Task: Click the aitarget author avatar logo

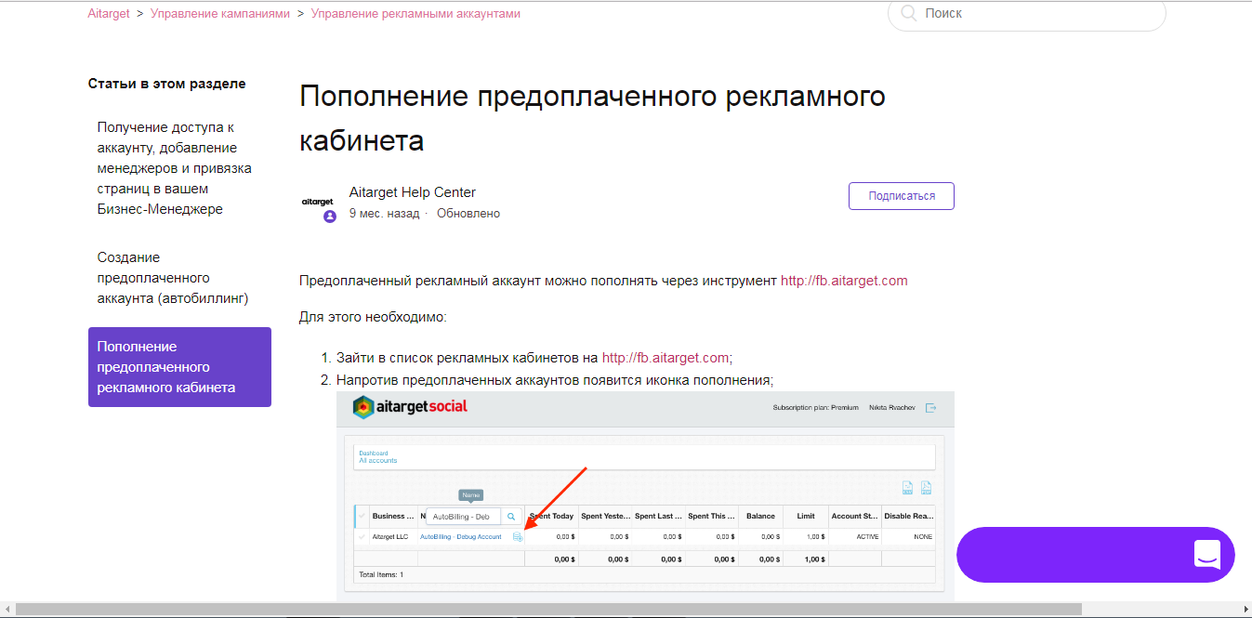Action: tap(317, 202)
